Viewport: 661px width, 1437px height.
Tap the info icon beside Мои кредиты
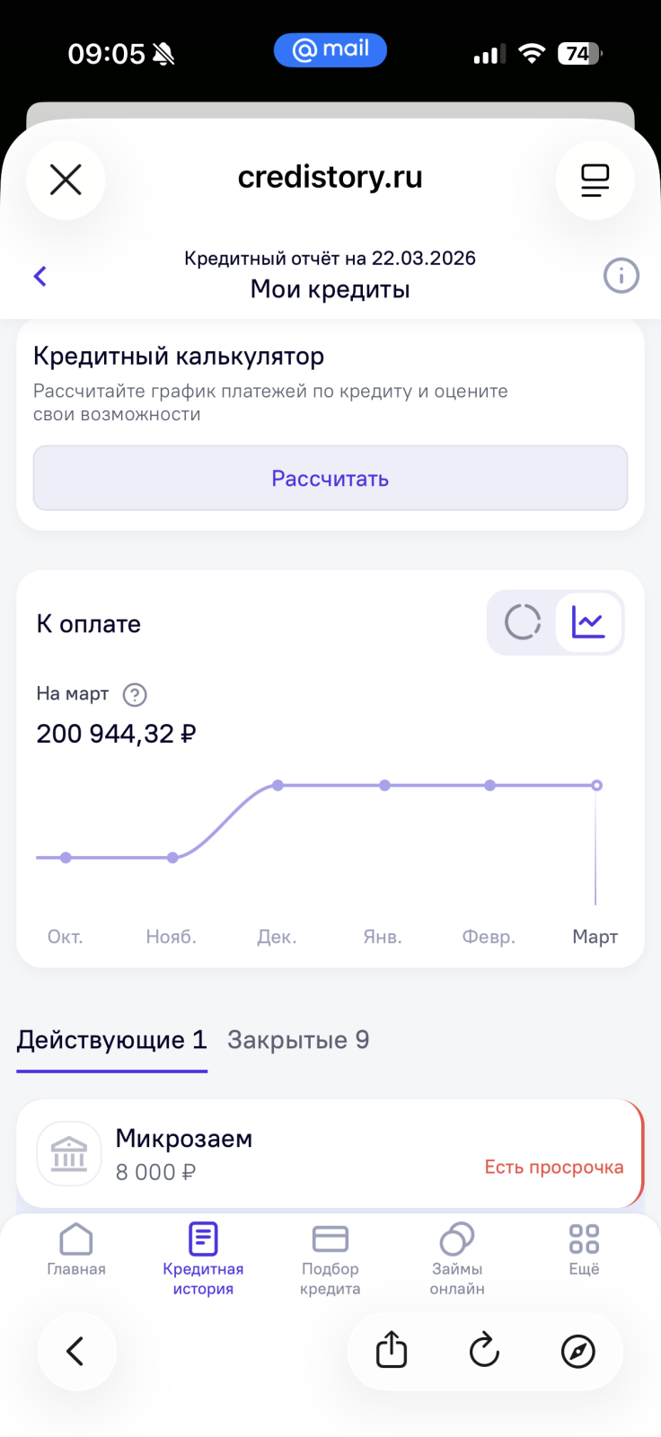click(x=621, y=276)
